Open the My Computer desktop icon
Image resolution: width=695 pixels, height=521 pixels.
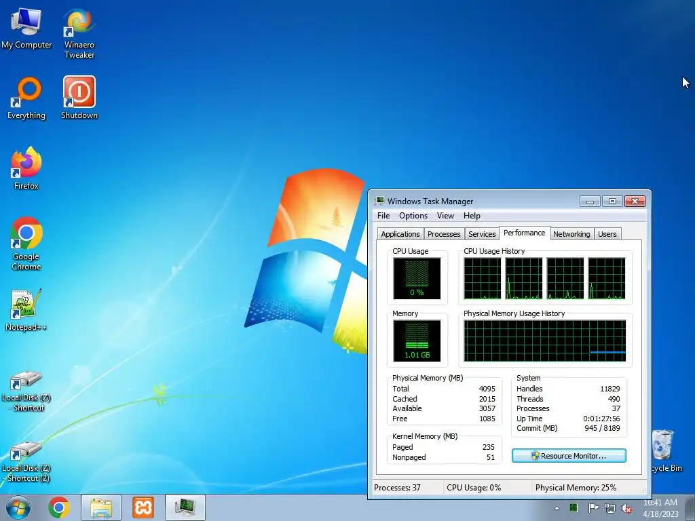[26, 27]
